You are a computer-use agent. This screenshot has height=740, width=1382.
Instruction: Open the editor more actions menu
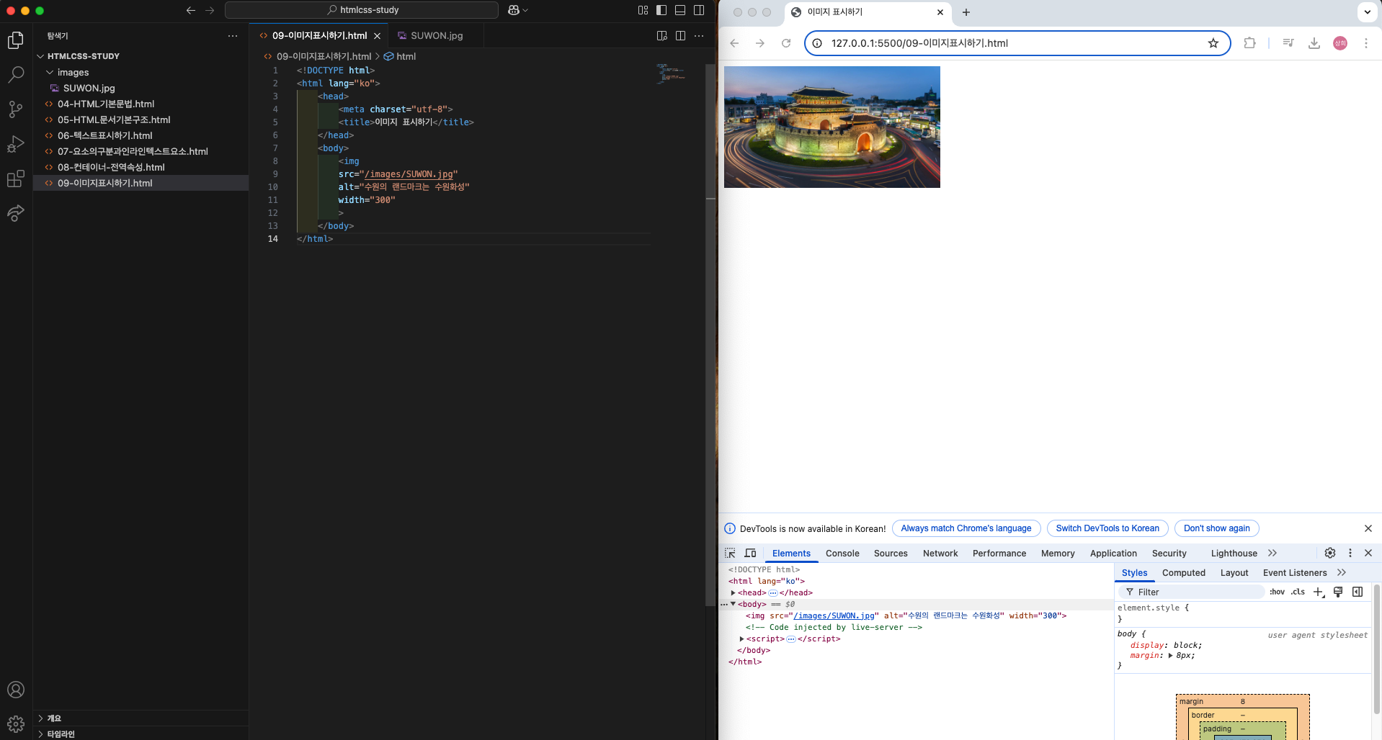coord(699,35)
